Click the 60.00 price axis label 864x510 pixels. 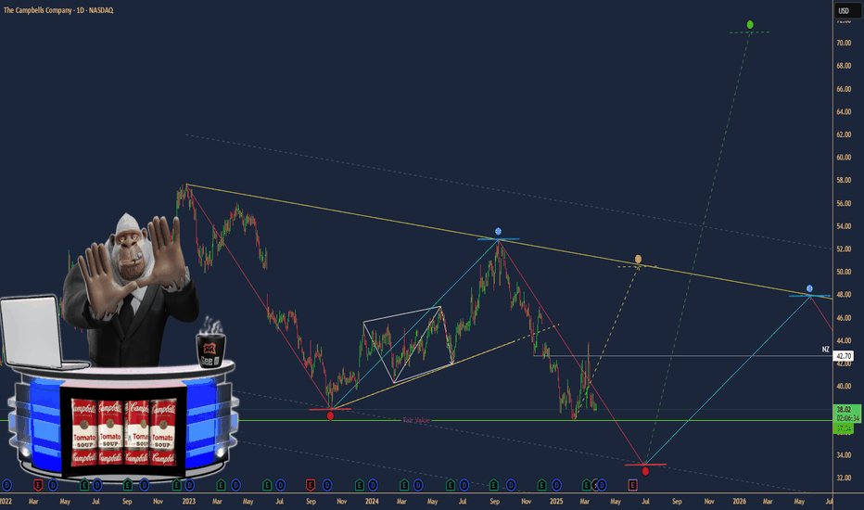(x=844, y=158)
